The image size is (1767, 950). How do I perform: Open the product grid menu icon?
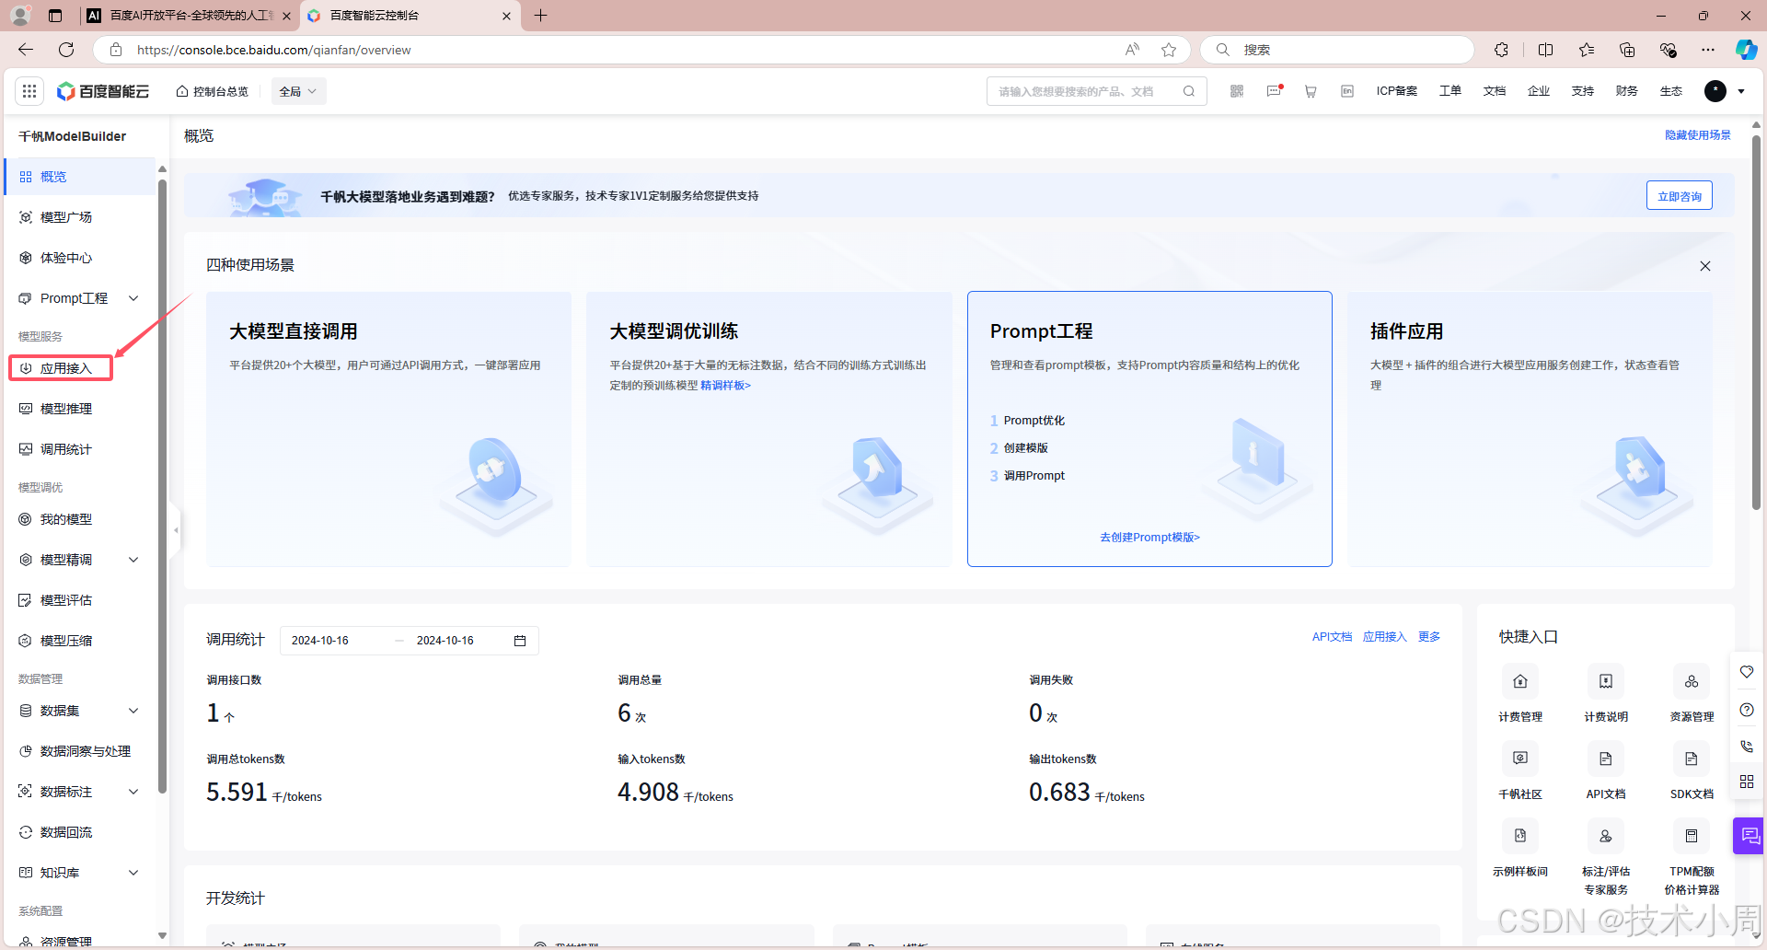(x=29, y=91)
